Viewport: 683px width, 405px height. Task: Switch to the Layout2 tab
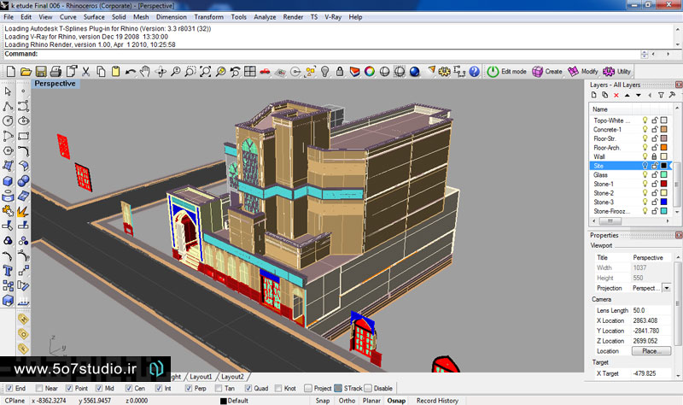(x=232, y=377)
